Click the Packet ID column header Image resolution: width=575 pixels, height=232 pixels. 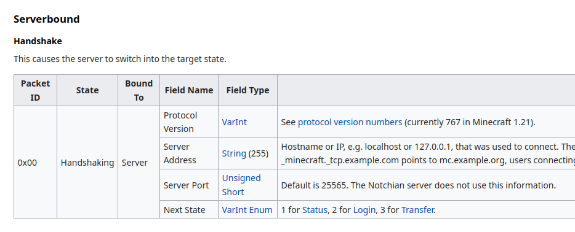pos(35,90)
